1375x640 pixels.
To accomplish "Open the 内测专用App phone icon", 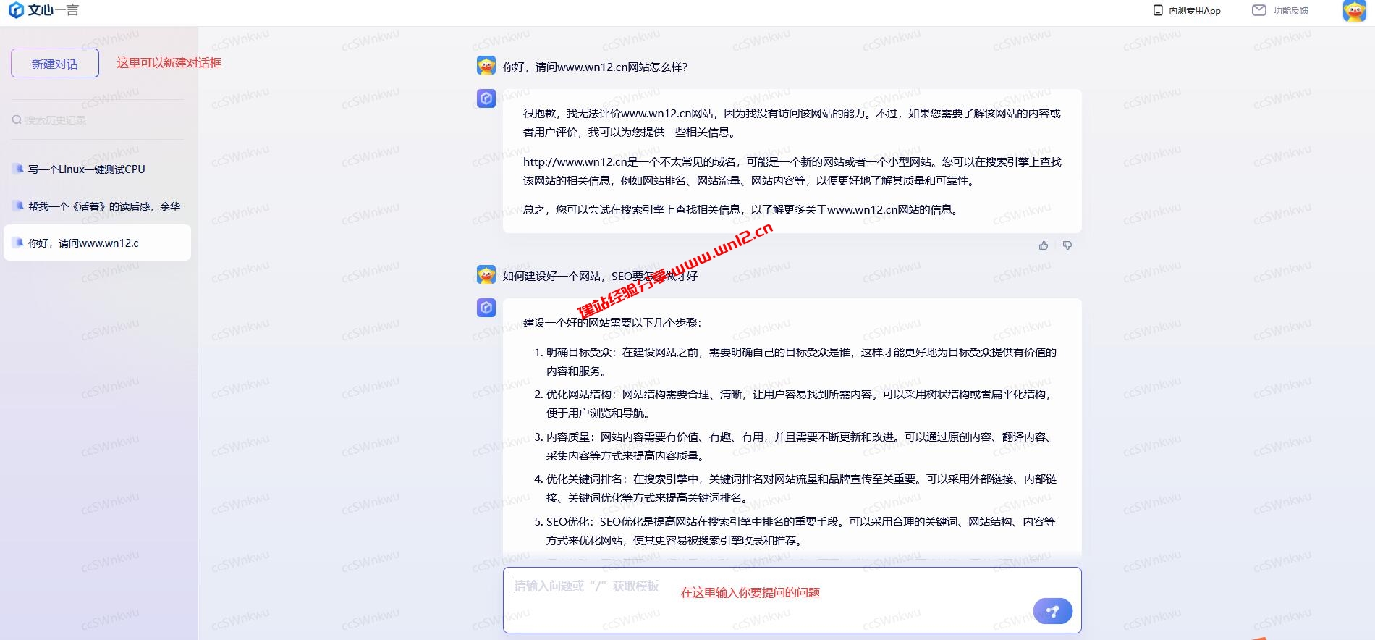I will click(x=1158, y=10).
